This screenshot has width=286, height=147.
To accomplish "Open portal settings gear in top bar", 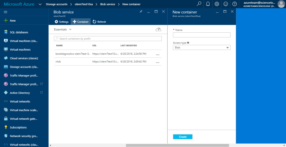I will (217, 4).
